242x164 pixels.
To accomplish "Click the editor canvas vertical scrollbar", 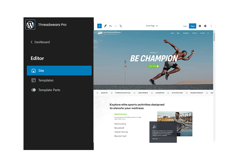I will 214,36.
